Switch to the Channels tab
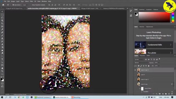Viewport: 176px width, 99px height. click(142, 56)
